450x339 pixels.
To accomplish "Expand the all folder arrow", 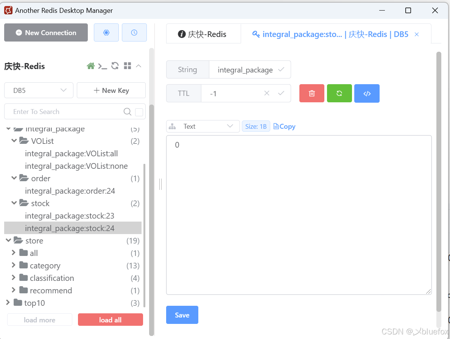I will pos(14,253).
